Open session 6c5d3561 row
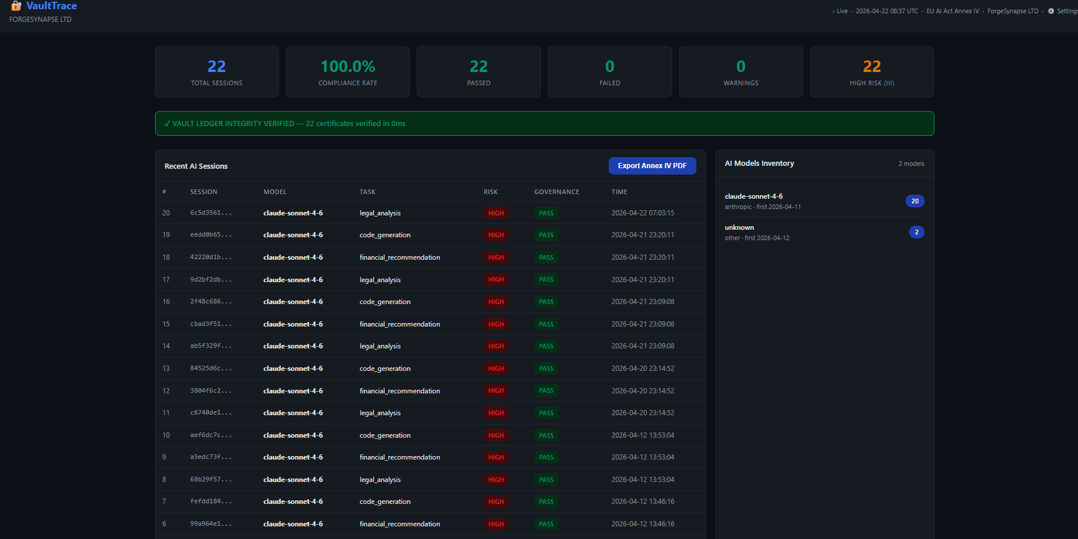1078x539 pixels. coord(431,213)
